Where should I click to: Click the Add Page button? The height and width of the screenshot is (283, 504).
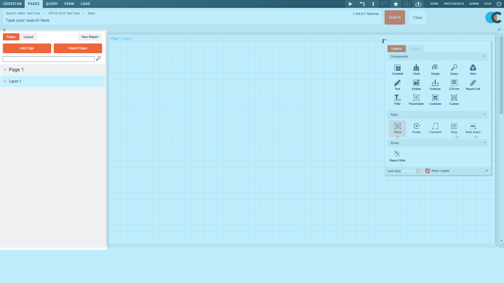point(27,48)
